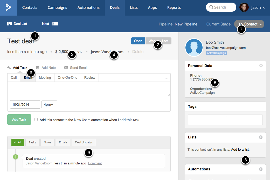Select the One-On-One task tab

tap(67, 78)
